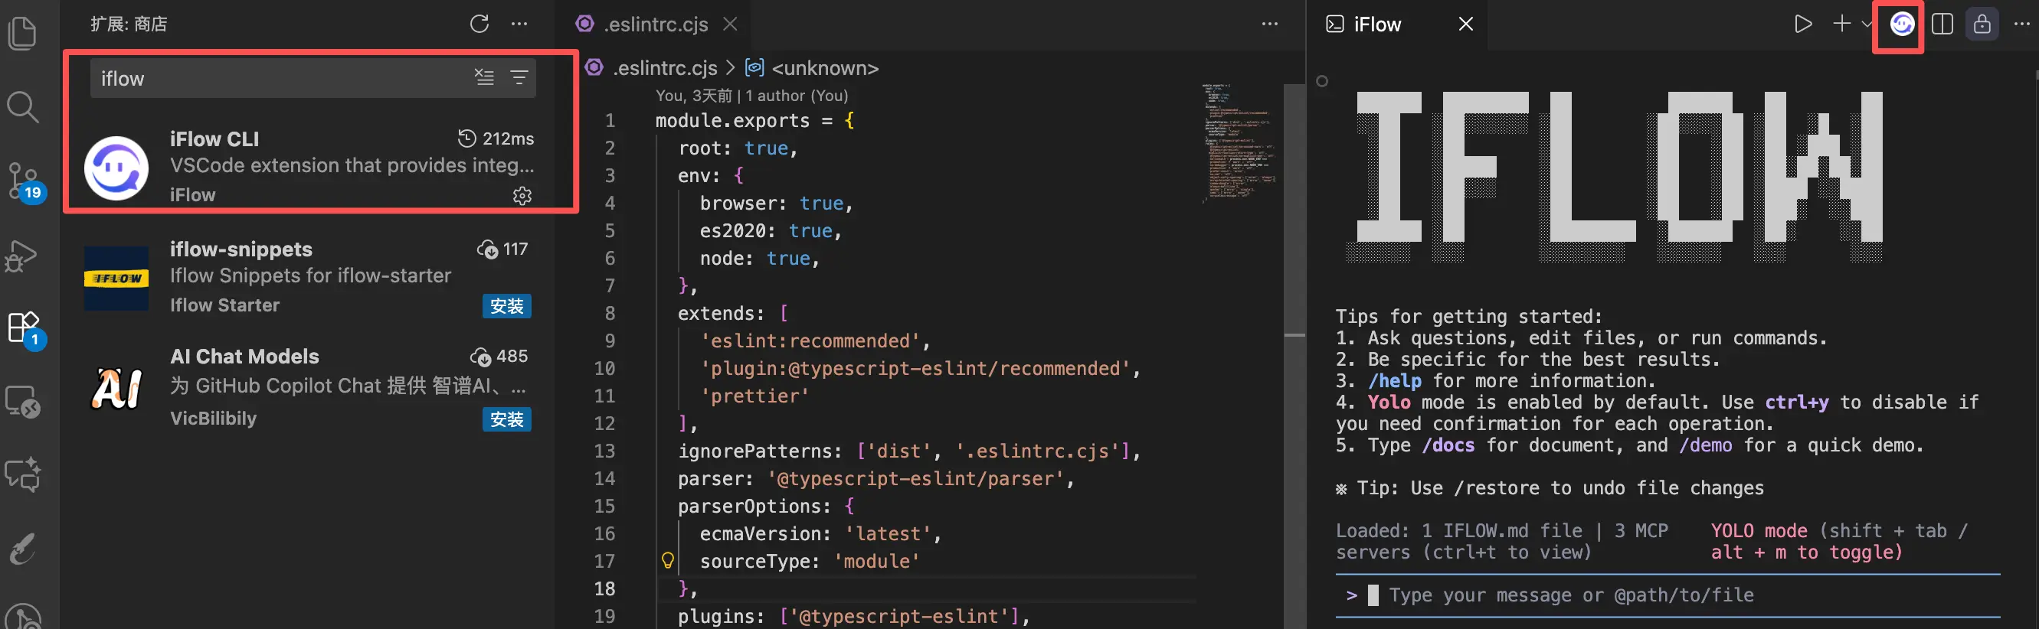Open the Search view in activity bar
This screenshot has height=629, width=2039.
click(x=22, y=107)
